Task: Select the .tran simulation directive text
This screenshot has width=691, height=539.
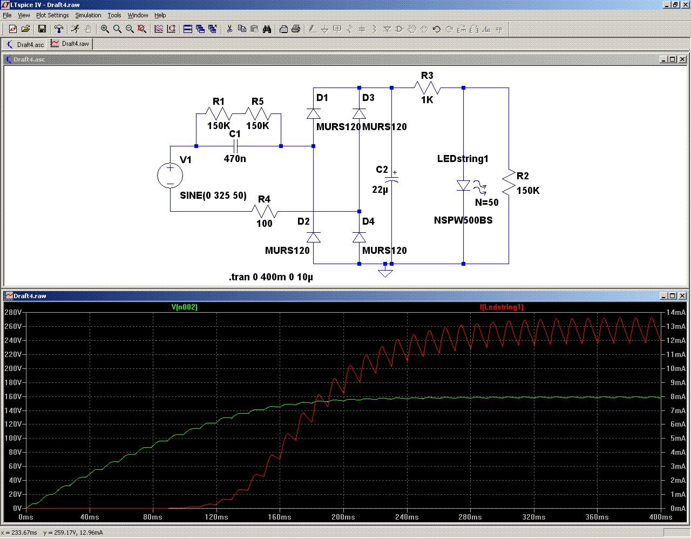Action: tap(271, 277)
